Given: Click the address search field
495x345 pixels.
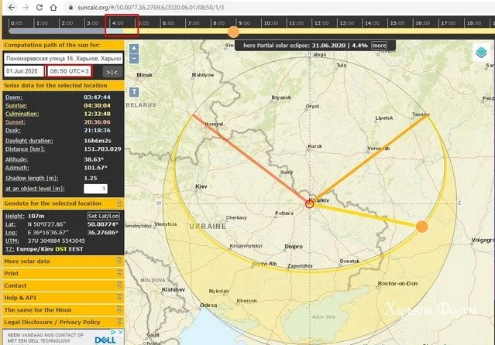Looking at the screenshot, I should [x=63, y=58].
